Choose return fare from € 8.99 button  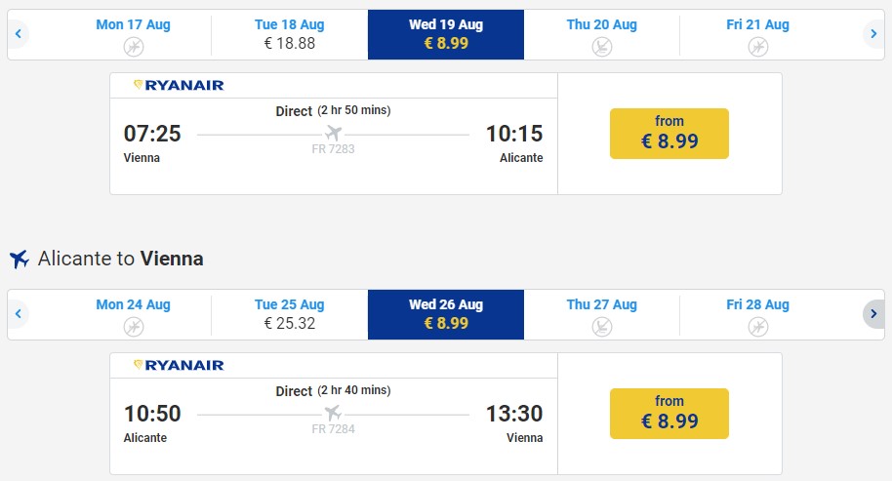pos(669,414)
